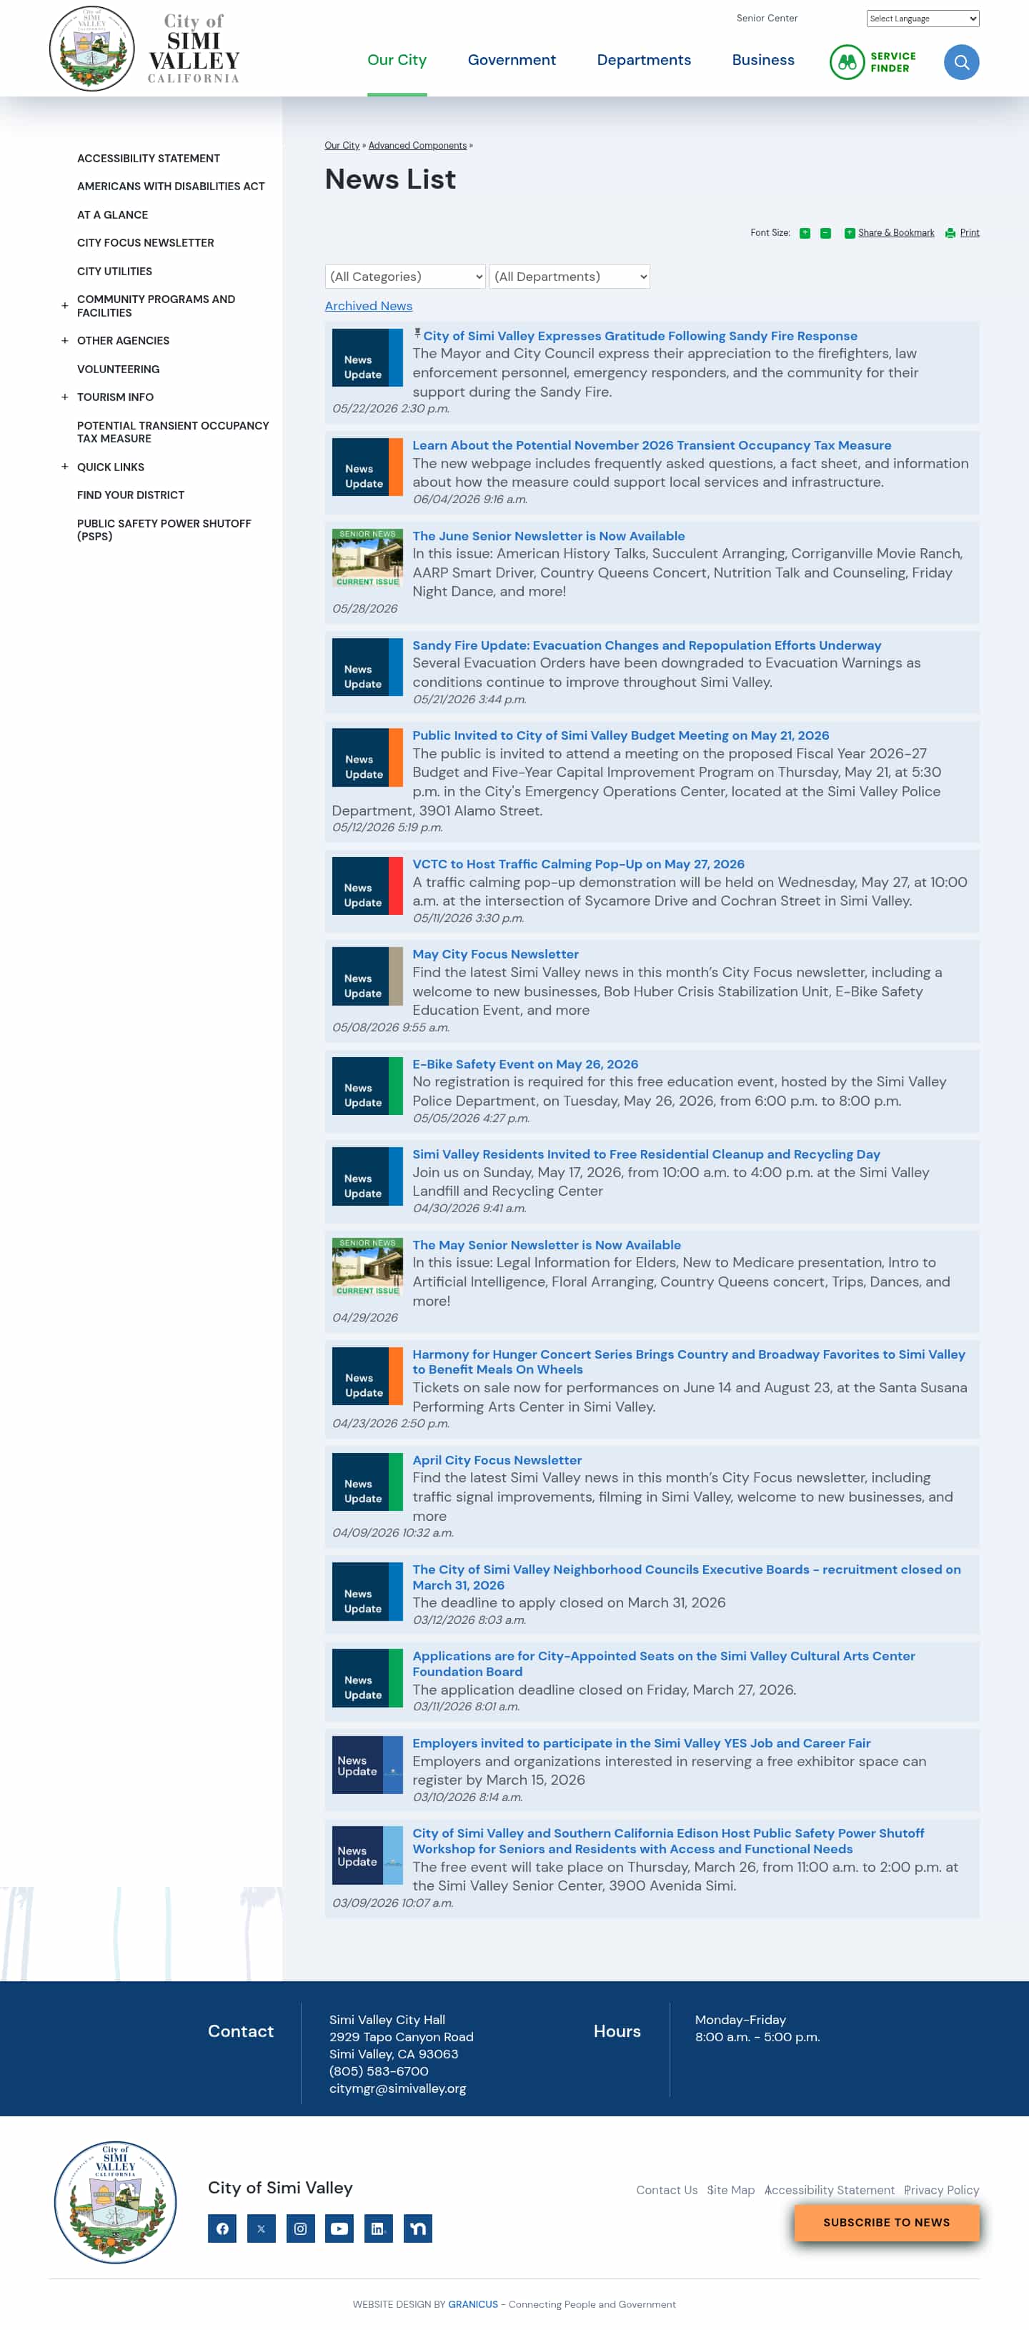Click the Share & Bookmark text link

(896, 234)
